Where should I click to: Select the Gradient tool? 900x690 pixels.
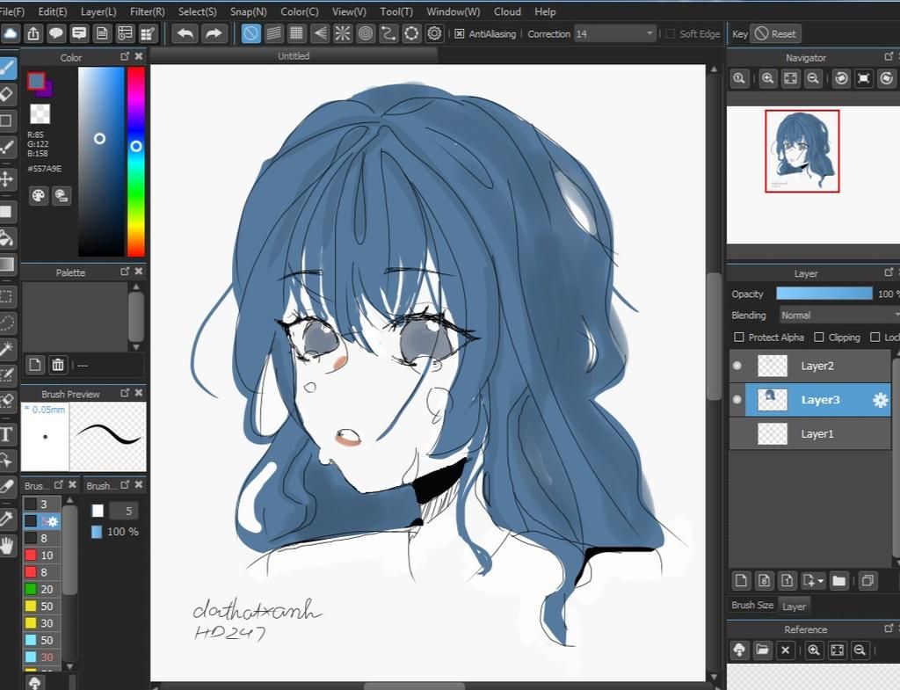pos(6,264)
